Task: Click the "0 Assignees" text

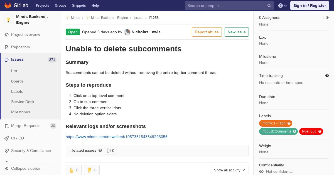Action: [270, 17]
